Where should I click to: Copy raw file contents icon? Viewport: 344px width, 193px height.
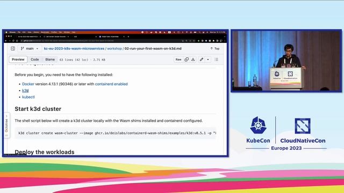click(x=187, y=60)
